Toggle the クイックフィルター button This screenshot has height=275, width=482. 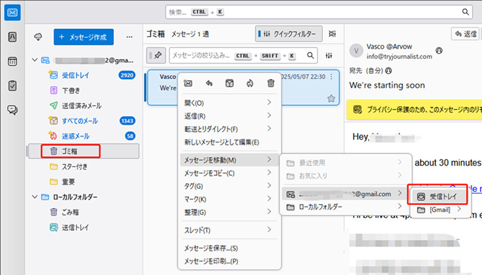289,34
